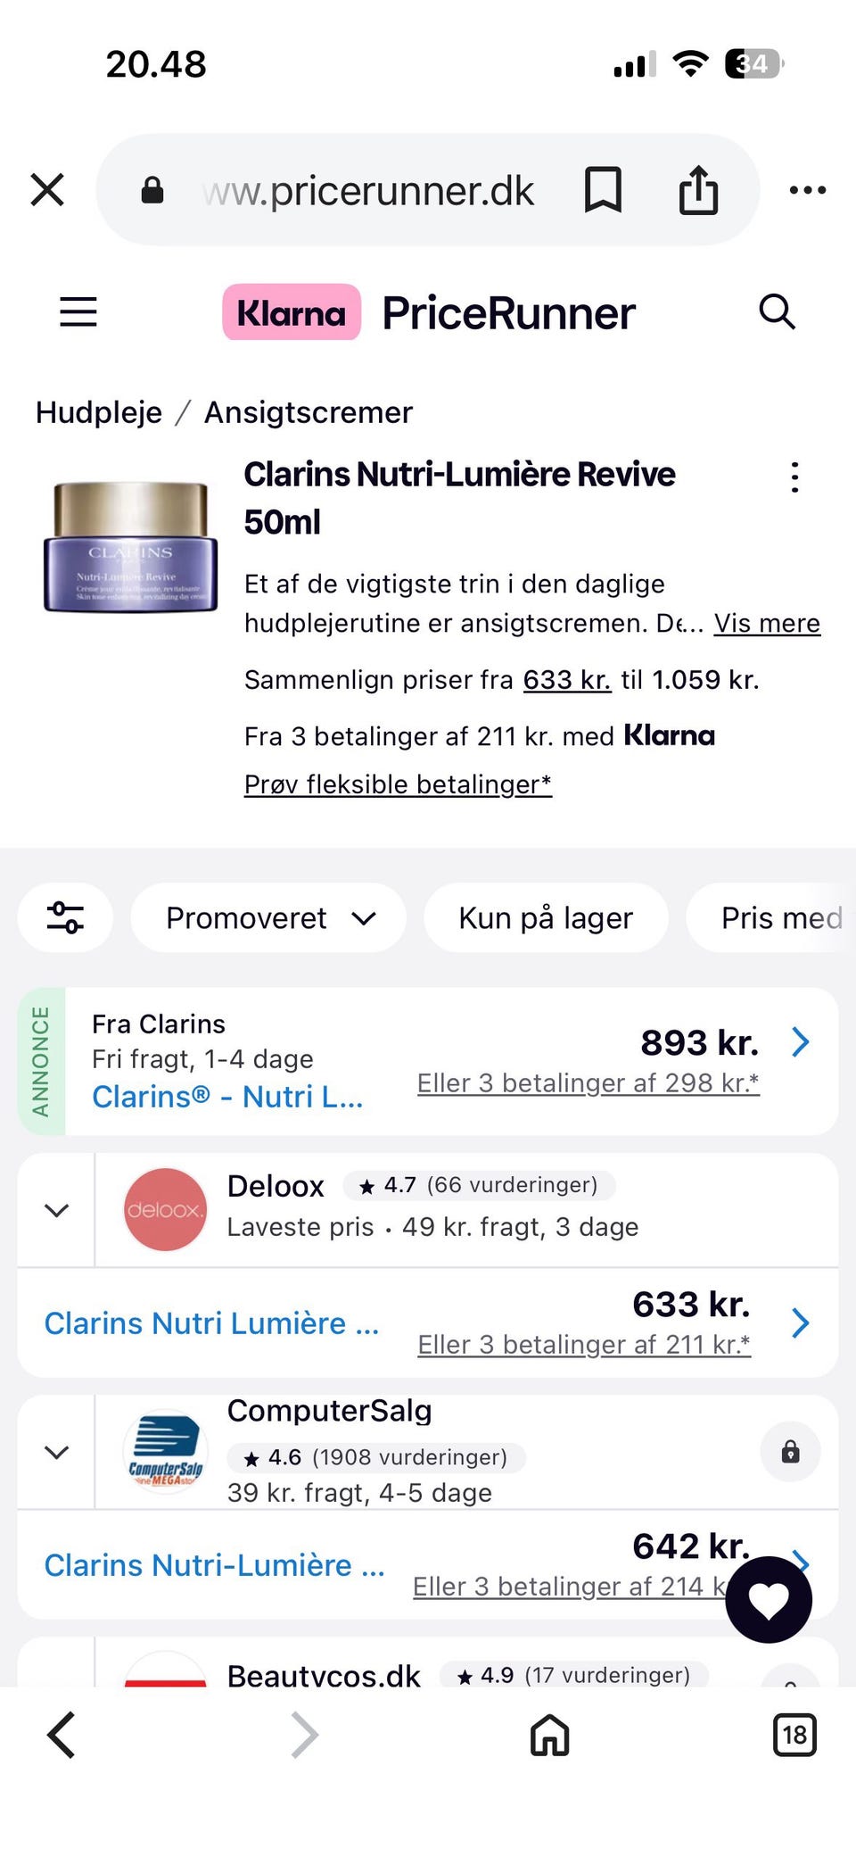
Task: Close the in-app browser with the X
Action: click(x=47, y=190)
